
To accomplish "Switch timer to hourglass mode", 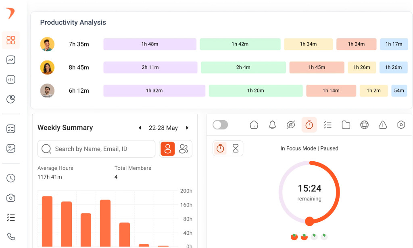I will 236,148.
